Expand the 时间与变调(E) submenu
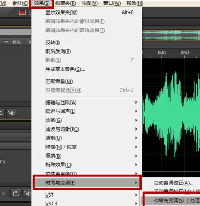The image size is (200, 206). pos(87,183)
